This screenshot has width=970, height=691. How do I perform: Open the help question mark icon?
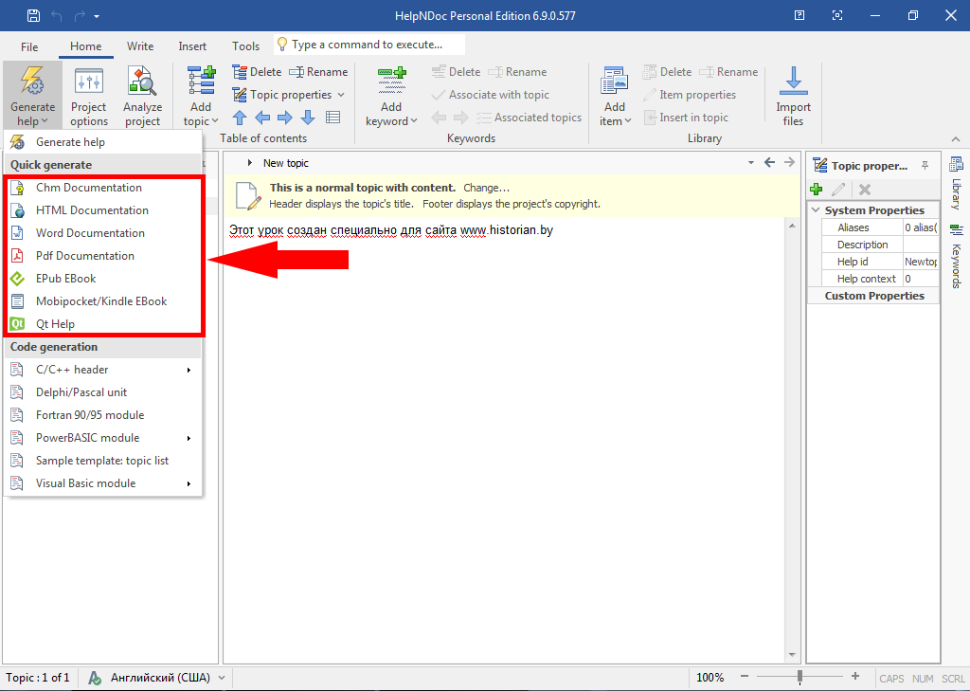click(x=799, y=15)
